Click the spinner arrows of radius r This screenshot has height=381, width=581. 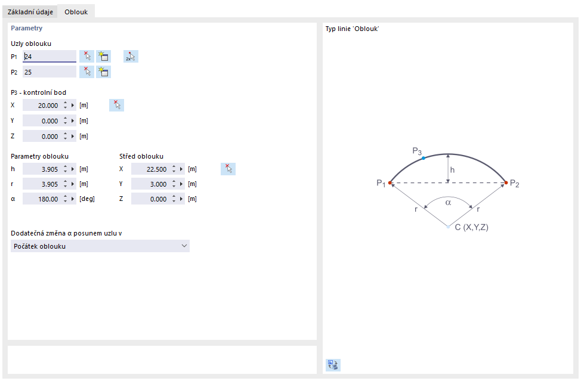65,184
